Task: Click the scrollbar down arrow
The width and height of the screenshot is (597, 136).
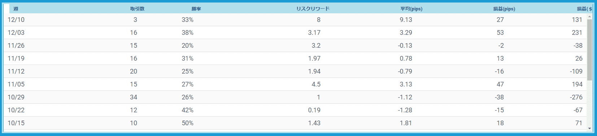Action: tap(589, 128)
